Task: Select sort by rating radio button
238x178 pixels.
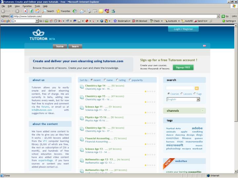Action: pos(117,80)
